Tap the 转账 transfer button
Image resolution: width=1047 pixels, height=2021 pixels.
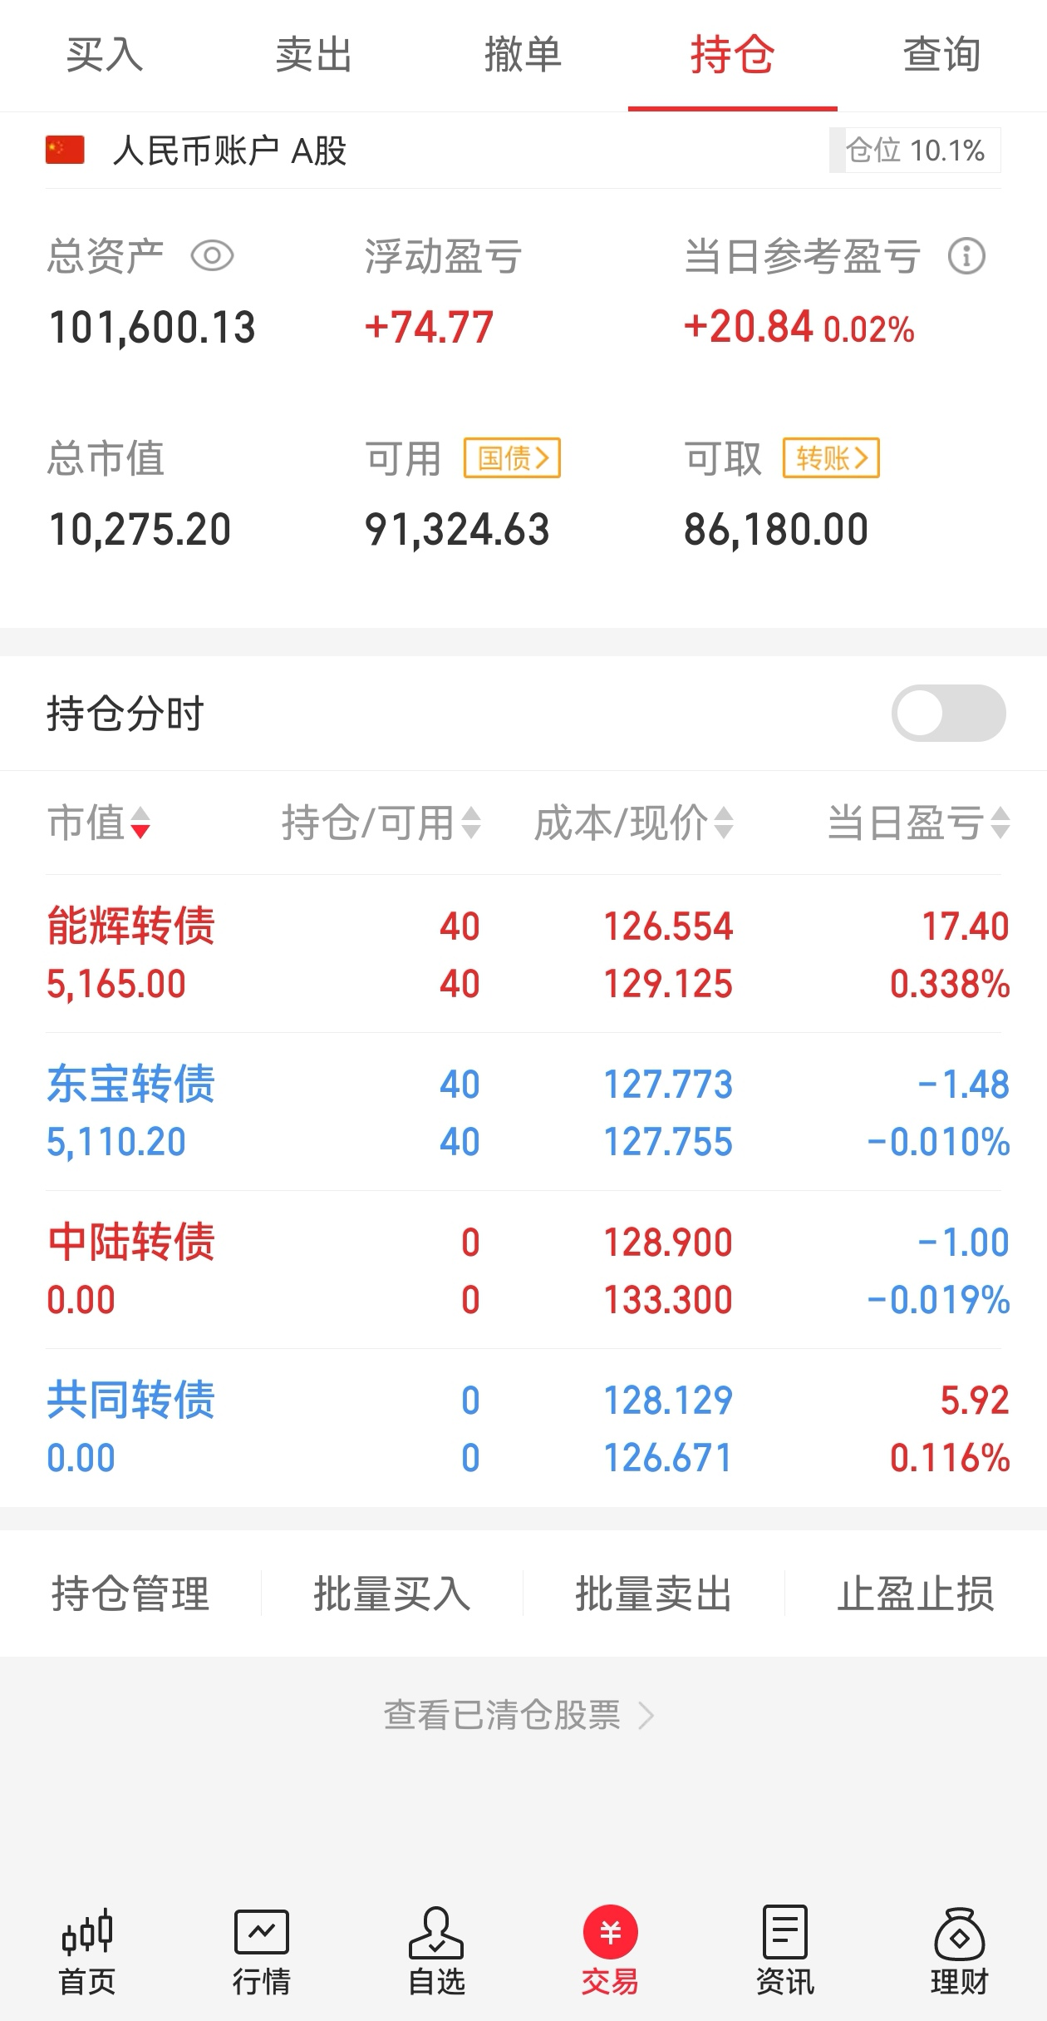[831, 457]
